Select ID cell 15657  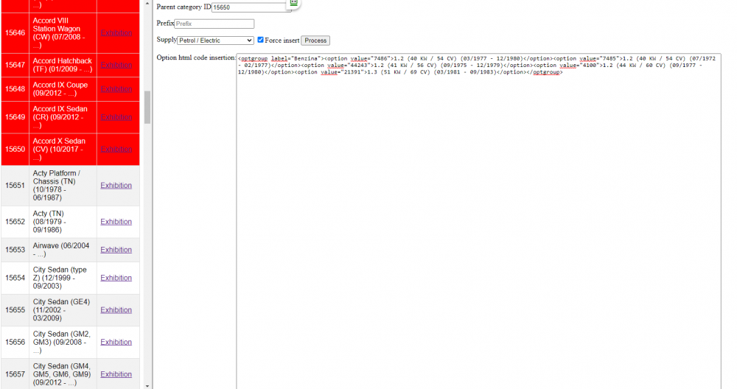pos(15,374)
